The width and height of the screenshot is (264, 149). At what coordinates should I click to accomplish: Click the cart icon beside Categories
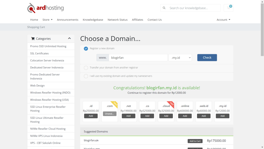[33, 38]
